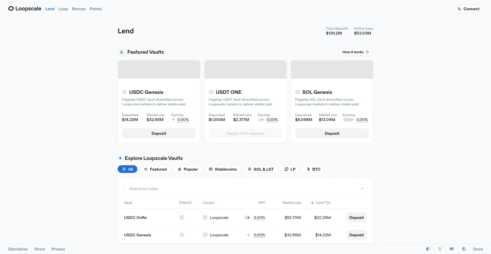Screen dimensions: 491x254
Task: Click the USDC Genesis card earning sparkle icon
Action: pos(173,119)
